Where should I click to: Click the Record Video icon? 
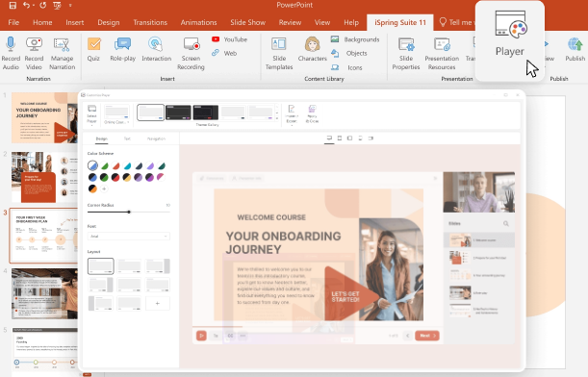click(34, 44)
